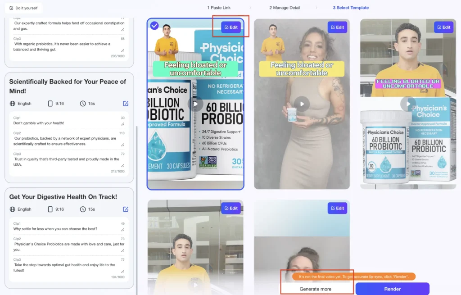
Task: Select step 3 Select Template
Action: coord(351,8)
